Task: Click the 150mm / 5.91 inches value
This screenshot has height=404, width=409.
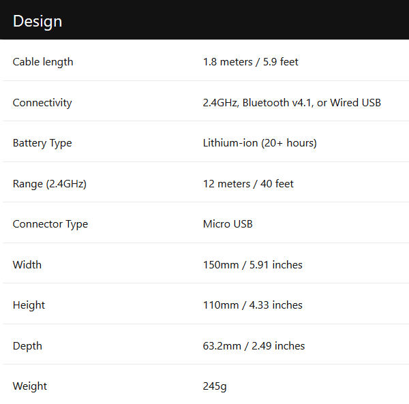Action: pyautogui.click(x=252, y=265)
